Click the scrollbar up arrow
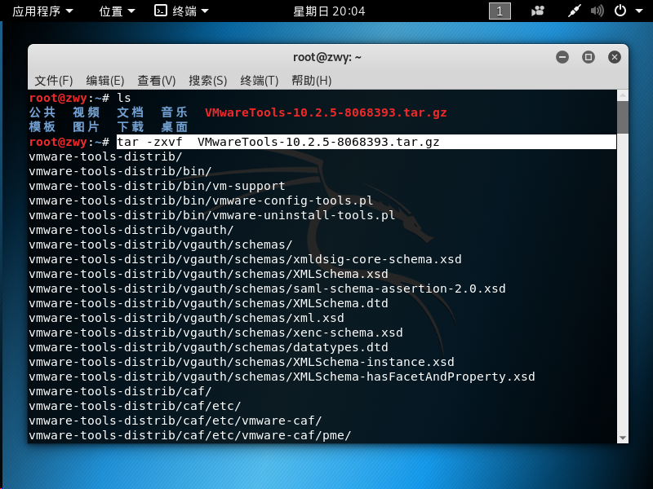This screenshot has height=489, width=653. click(623, 96)
